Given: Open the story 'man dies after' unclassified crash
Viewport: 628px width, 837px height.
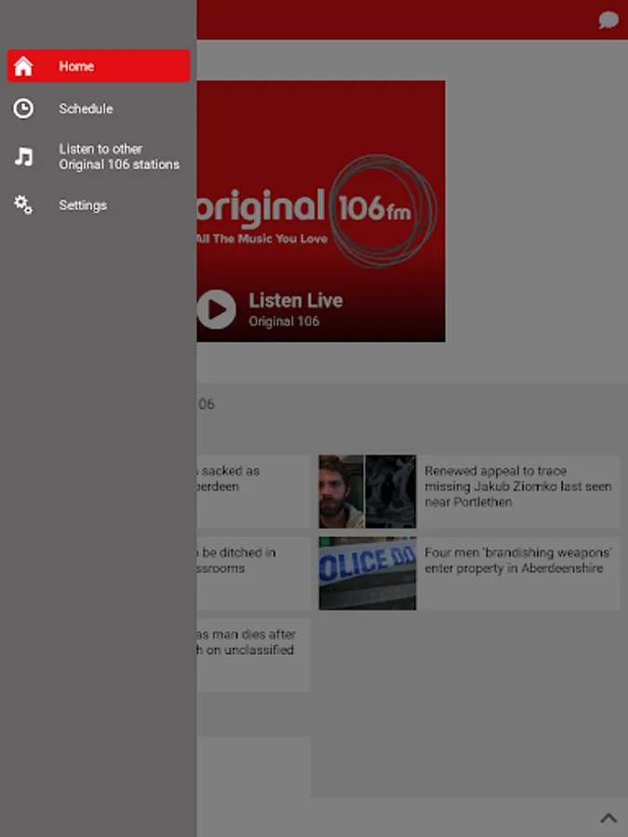Looking at the screenshot, I should tap(253, 656).
